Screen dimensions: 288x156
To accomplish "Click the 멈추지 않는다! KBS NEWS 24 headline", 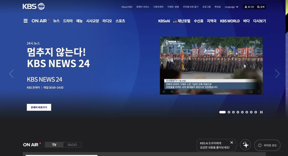I will (58, 58).
